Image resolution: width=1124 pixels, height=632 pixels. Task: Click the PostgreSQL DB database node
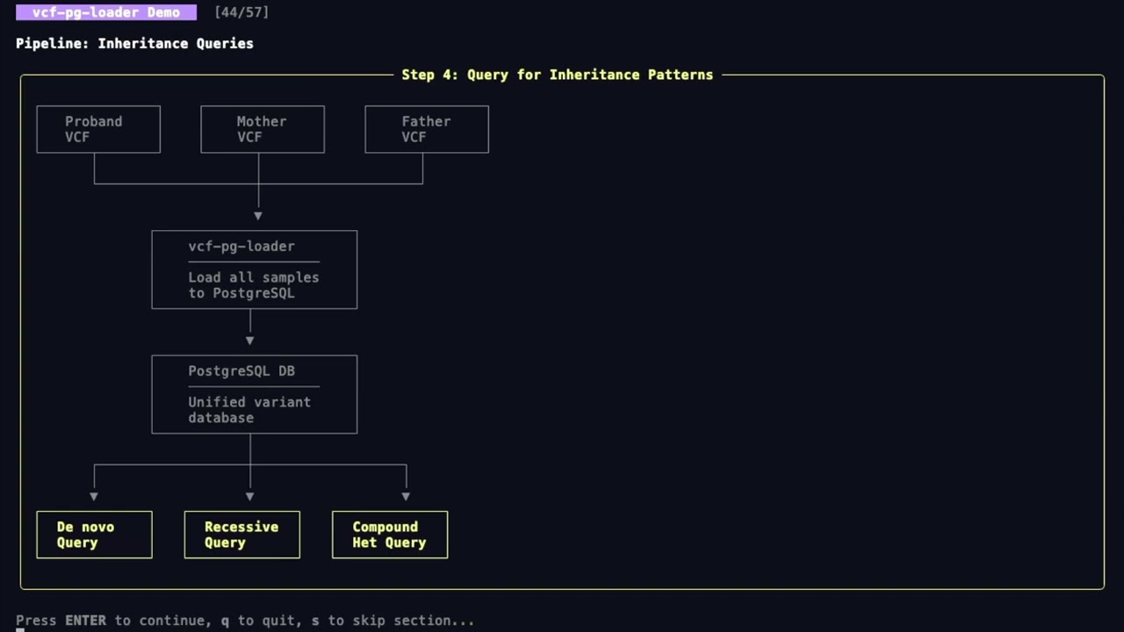[254, 394]
